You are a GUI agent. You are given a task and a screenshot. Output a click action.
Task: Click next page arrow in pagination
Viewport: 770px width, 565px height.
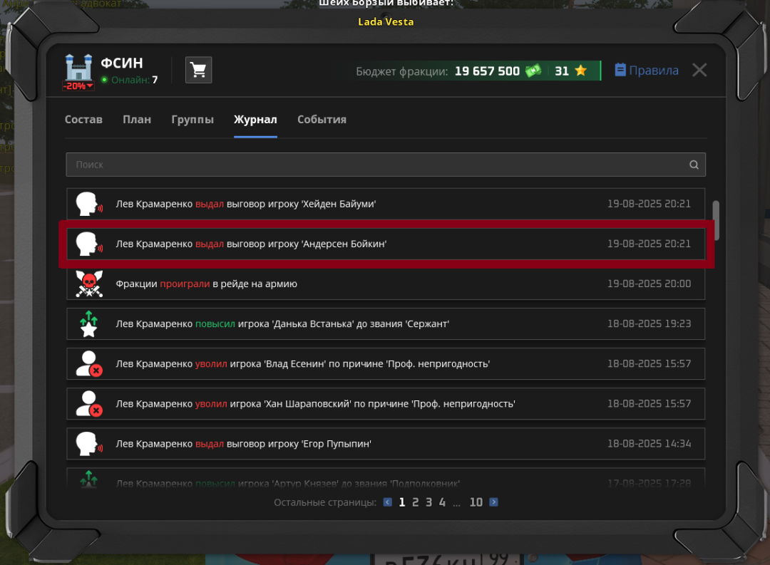(493, 502)
